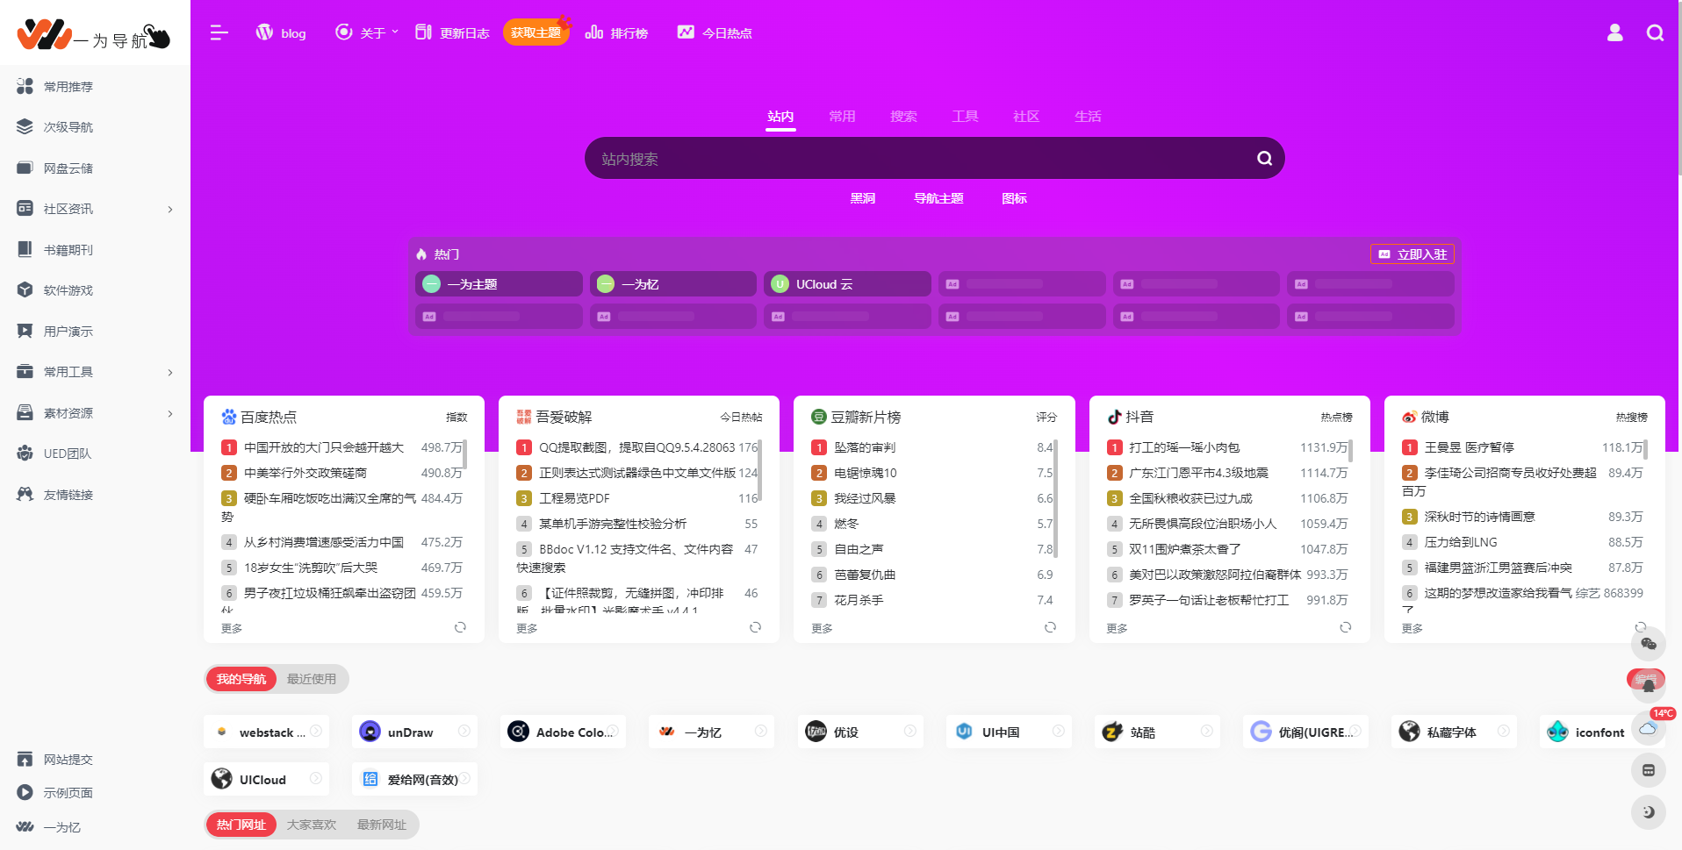This screenshot has width=1682, height=850.
Task: Submit search with magnifier in search box
Action: coord(1264,159)
